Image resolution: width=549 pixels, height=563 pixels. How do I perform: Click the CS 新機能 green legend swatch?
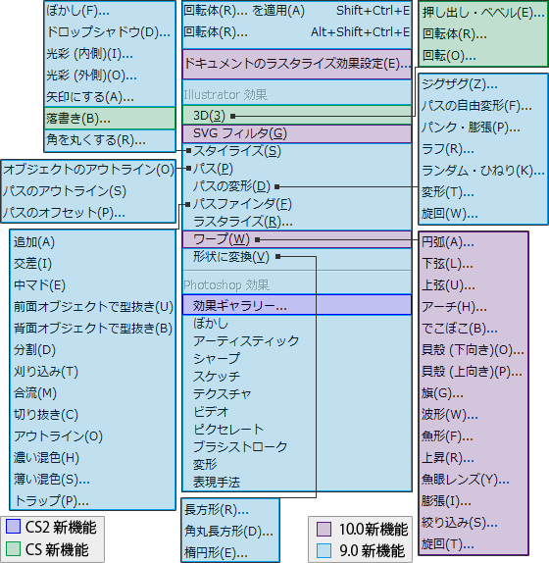tap(13, 549)
